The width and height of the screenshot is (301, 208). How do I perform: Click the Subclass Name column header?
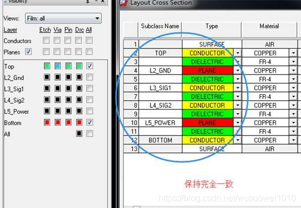[x=160, y=30]
